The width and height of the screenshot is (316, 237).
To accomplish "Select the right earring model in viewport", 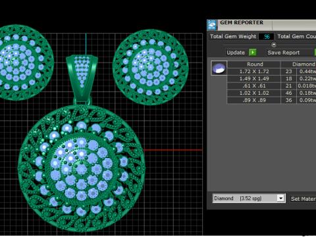I will coord(151,67).
